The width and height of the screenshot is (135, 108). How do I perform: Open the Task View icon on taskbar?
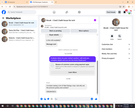[x=13, y=106]
